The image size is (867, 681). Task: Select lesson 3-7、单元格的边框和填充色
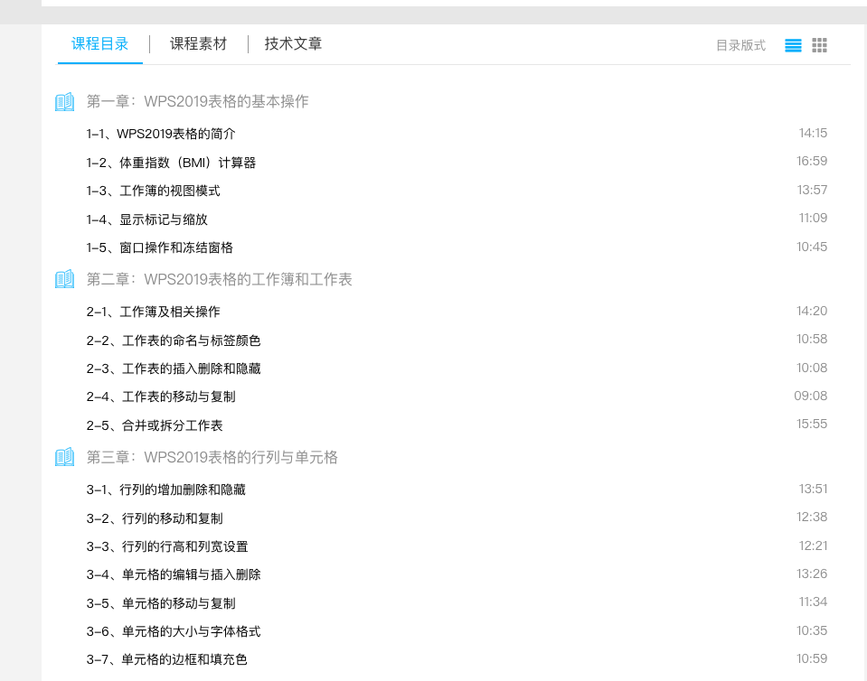point(167,659)
